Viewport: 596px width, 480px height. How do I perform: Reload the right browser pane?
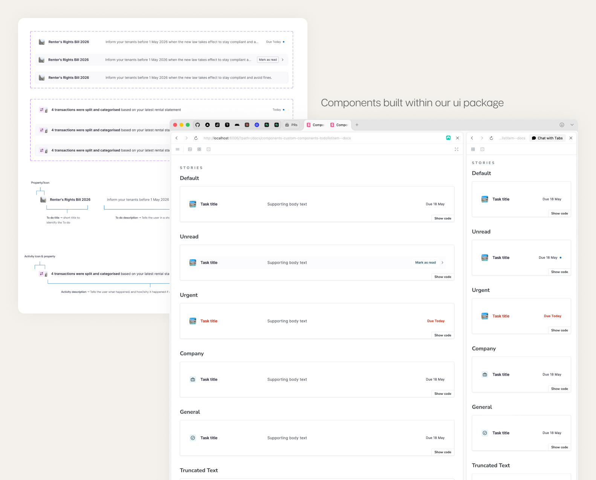point(491,138)
